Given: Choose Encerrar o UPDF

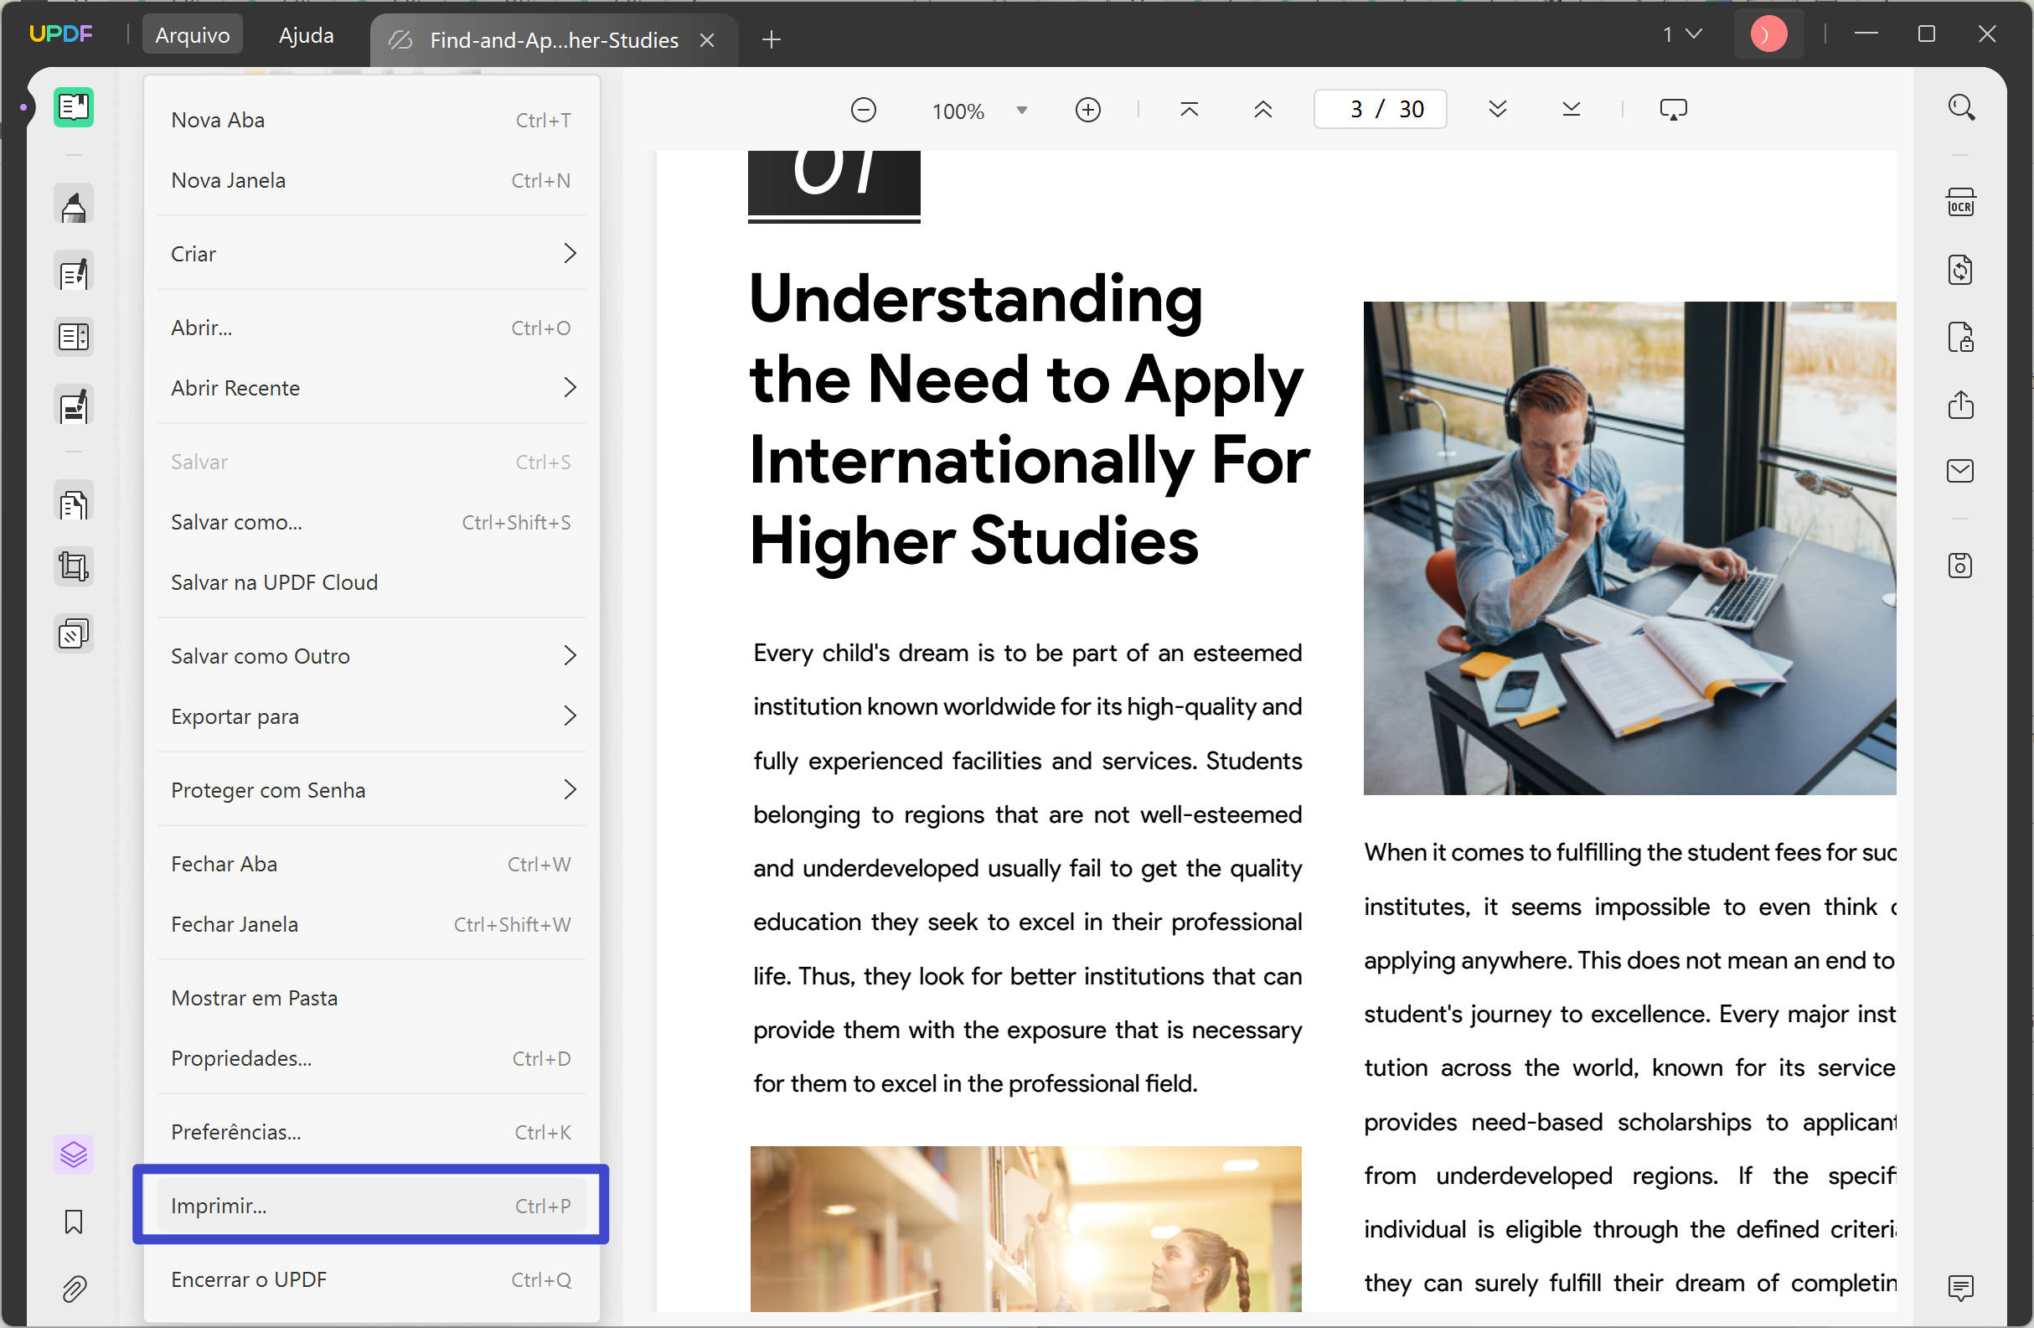Looking at the screenshot, I should pos(373,1280).
